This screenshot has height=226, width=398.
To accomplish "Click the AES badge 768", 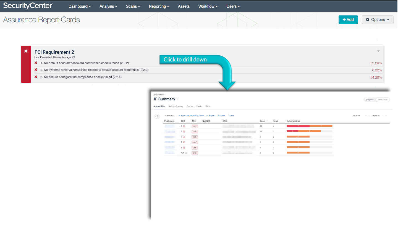I will pos(195,148).
